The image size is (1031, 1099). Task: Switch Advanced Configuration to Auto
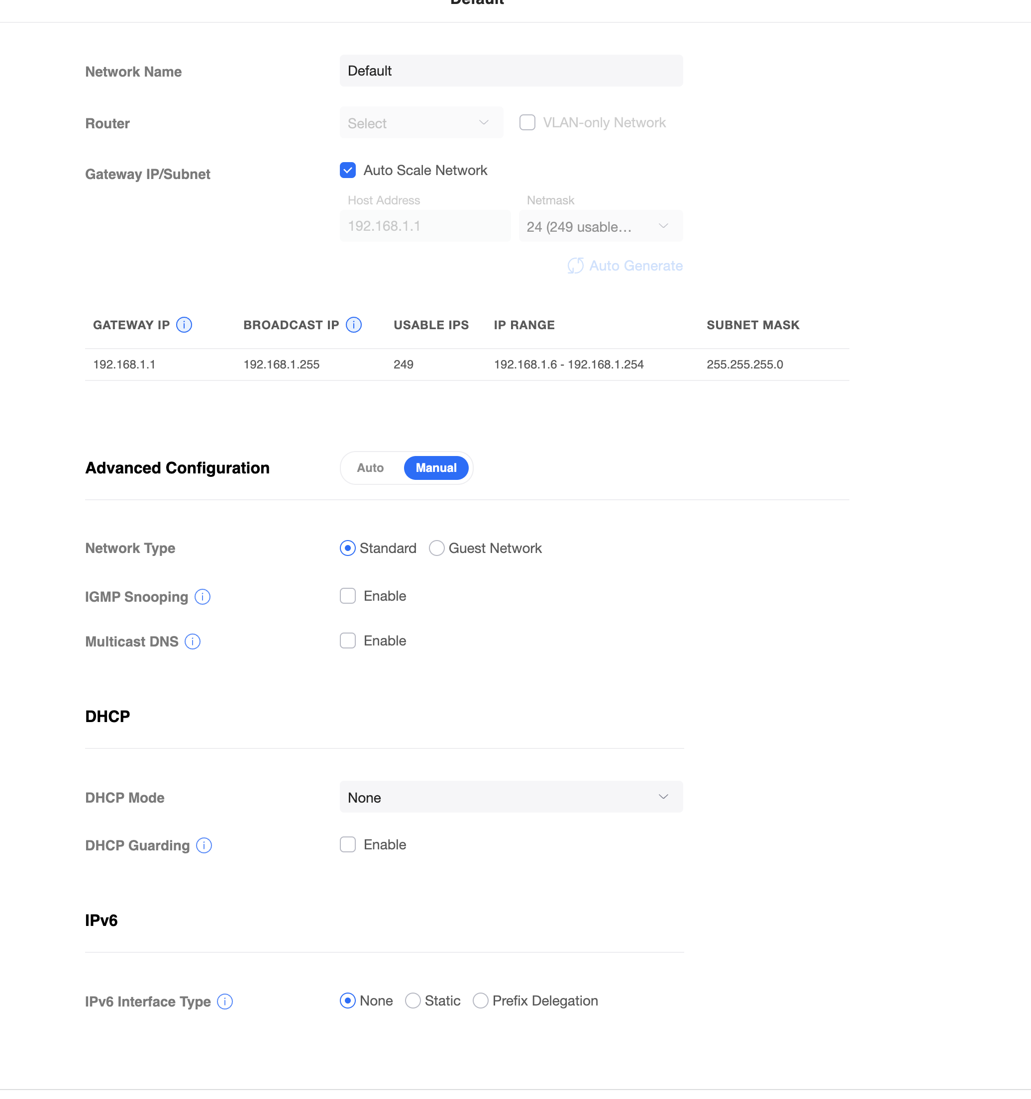tap(370, 467)
